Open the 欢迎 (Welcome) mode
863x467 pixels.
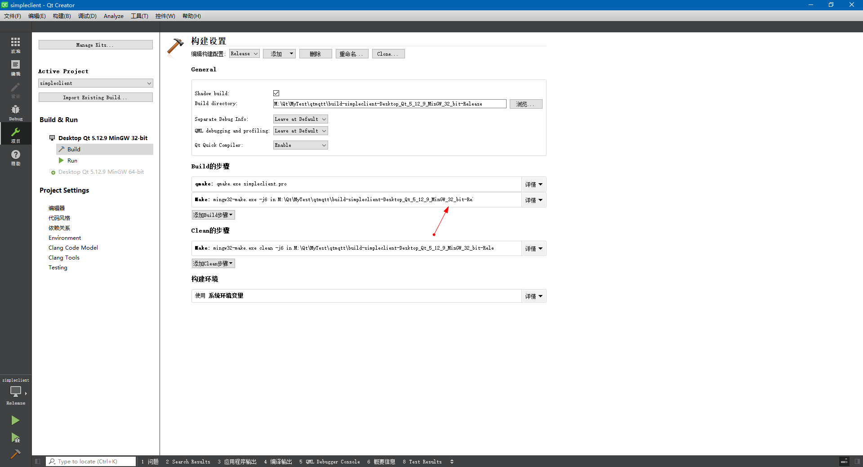[x=16, y=44]
